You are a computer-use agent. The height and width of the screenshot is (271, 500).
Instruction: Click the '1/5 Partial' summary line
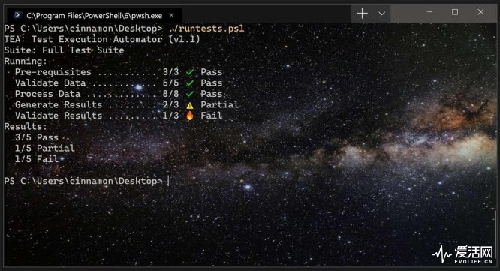pyautogui.click(x=44, y=148)
